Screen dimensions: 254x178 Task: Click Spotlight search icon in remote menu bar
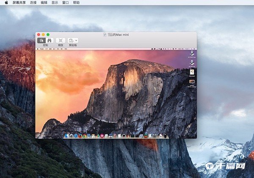click(x=191, y=49)
